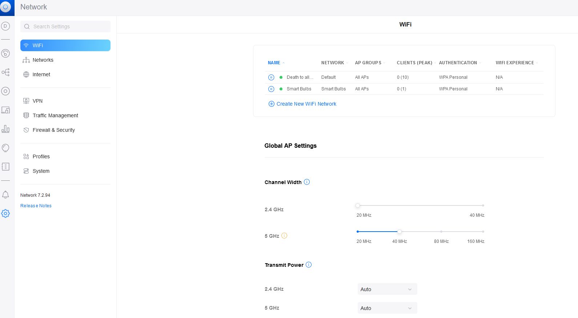Click the Network 7.2.94 version text
This screenshot has width=578, height=318.
35,195
